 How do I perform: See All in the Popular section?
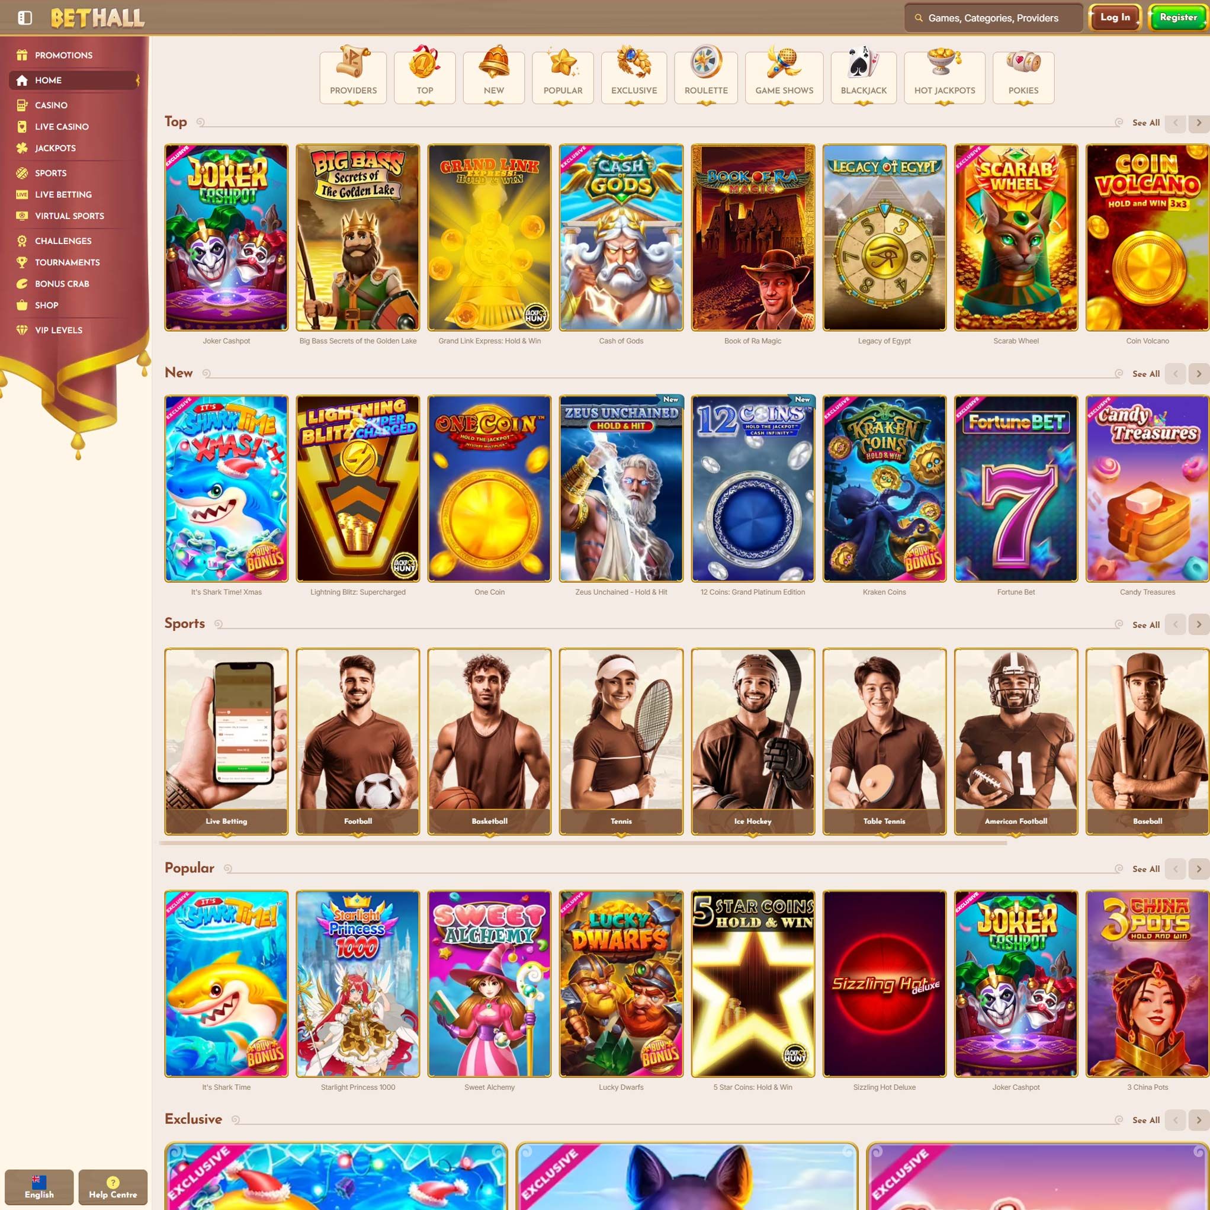coord(1145,869)
